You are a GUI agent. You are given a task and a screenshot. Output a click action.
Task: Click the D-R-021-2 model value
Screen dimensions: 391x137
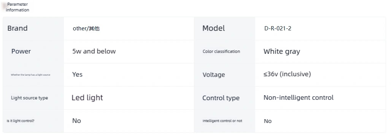click(278, 28)
